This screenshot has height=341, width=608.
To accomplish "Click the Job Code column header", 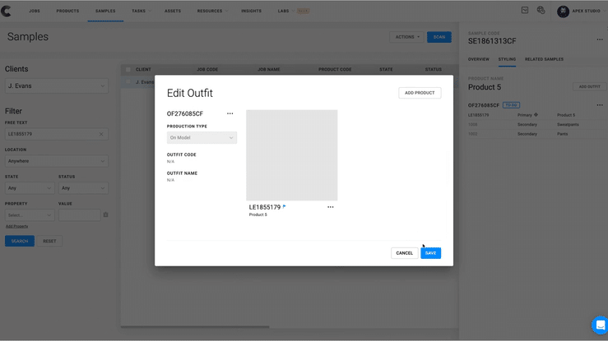I will coord(207,70).
